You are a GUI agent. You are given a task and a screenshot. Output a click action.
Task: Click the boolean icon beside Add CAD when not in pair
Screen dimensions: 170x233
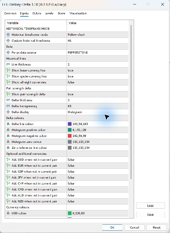click(8, 189)
